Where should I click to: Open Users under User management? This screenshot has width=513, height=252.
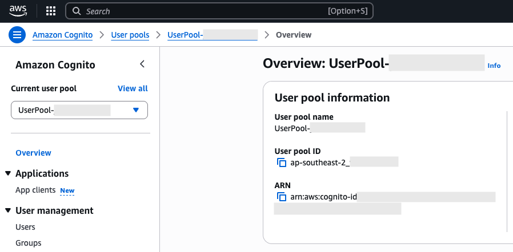25,227
